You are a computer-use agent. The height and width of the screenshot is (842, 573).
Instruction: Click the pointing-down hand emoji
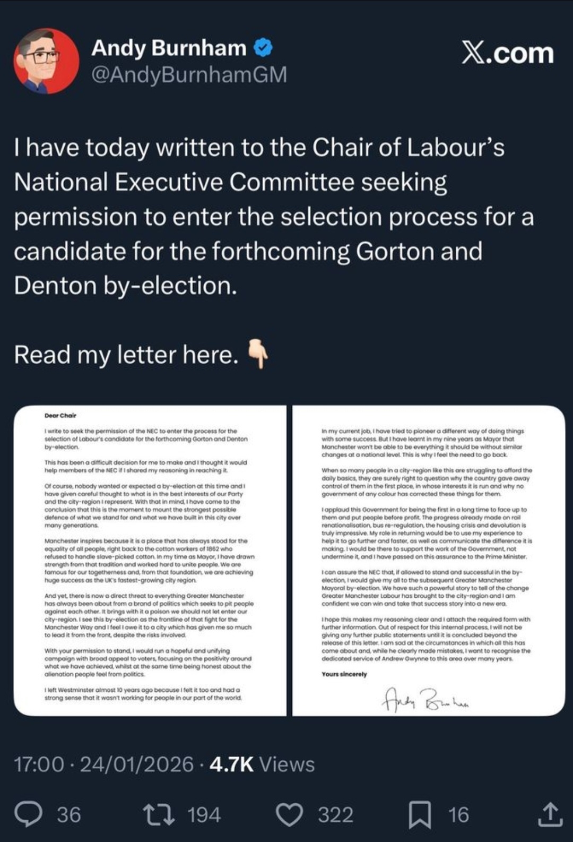[258, 355]
